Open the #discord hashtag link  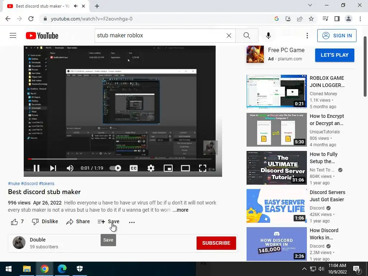29,184
